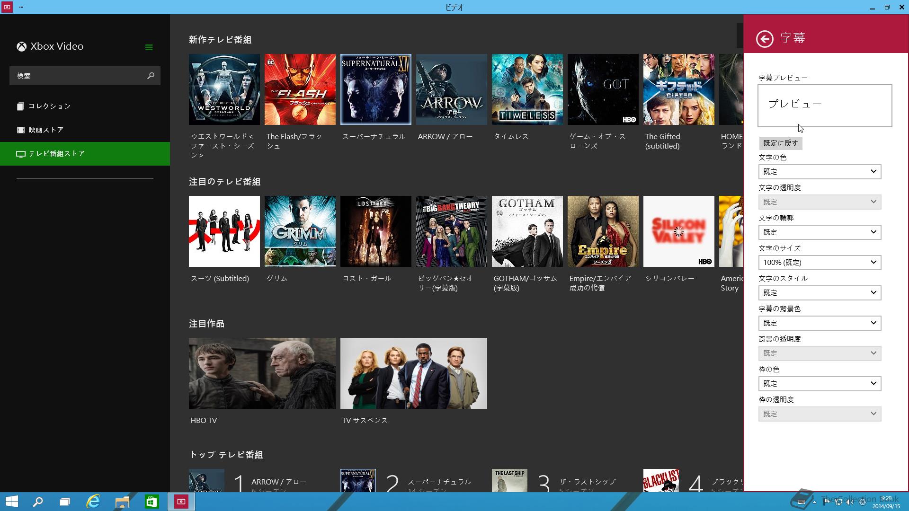This screenshot has width=909, height=511.
Task: Open ARROW thumbnail in 新作テレビ番組
Action: click(x=452, y=89)
